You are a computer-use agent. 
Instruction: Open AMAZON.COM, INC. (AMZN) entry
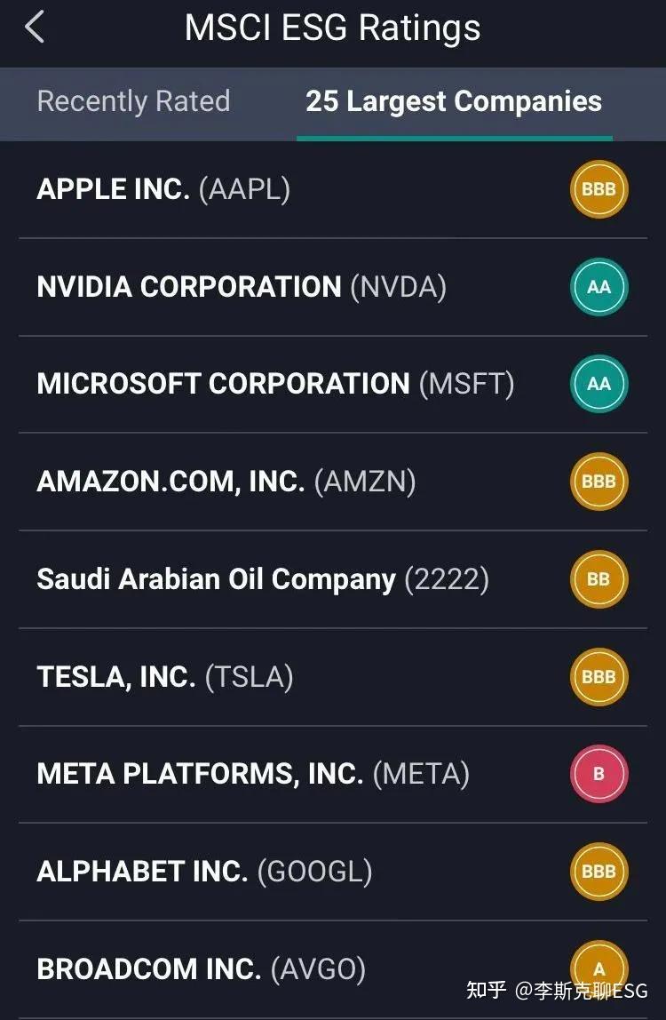(226, 482)
